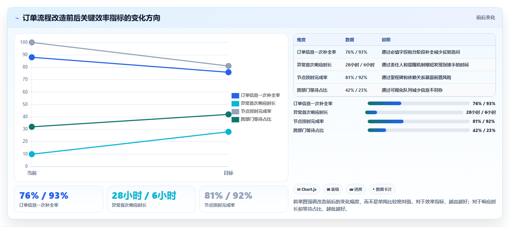Click the blue data point at 76 on 目标
The height and width of the screenshot is (227, 510).
coord(229,72)
